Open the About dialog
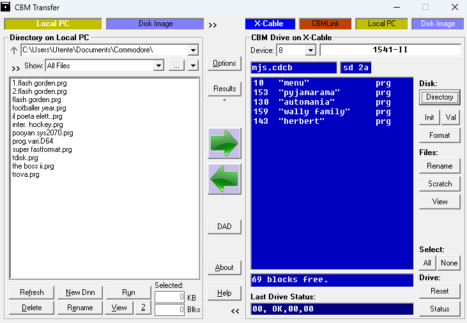The width and height of the screenshot is (467, 323). pyautogui.click(x=224, y=267)
